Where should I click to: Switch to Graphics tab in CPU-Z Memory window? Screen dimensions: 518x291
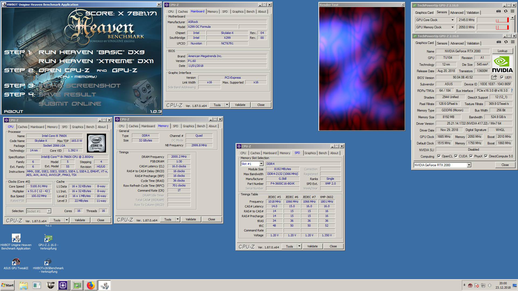(188, 126)
